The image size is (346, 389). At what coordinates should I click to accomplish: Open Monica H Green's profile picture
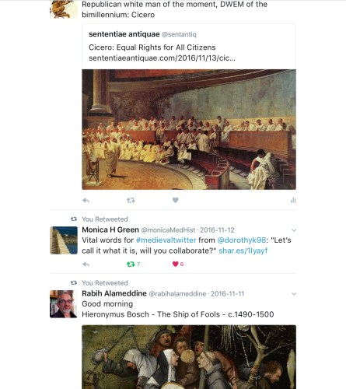click(64, 240)
